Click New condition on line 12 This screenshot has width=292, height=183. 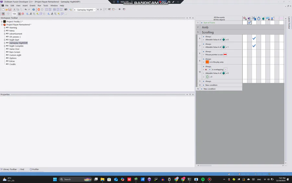coord(211,85)
